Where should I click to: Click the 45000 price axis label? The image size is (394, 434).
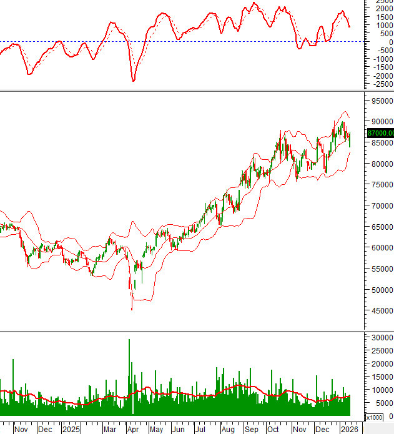pos(381,311)
